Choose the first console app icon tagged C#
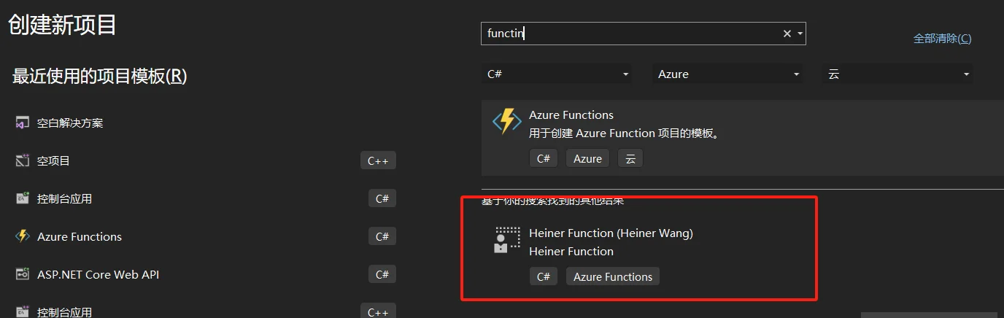1004x318 pixels. click(23, 198)
